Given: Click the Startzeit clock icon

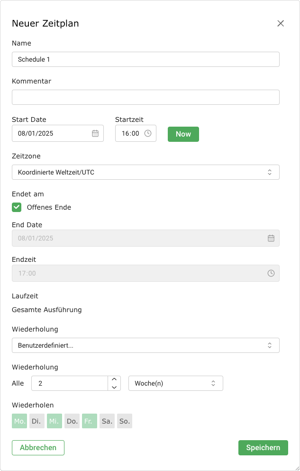Looking at the screenshot, I should coord(148,133).
